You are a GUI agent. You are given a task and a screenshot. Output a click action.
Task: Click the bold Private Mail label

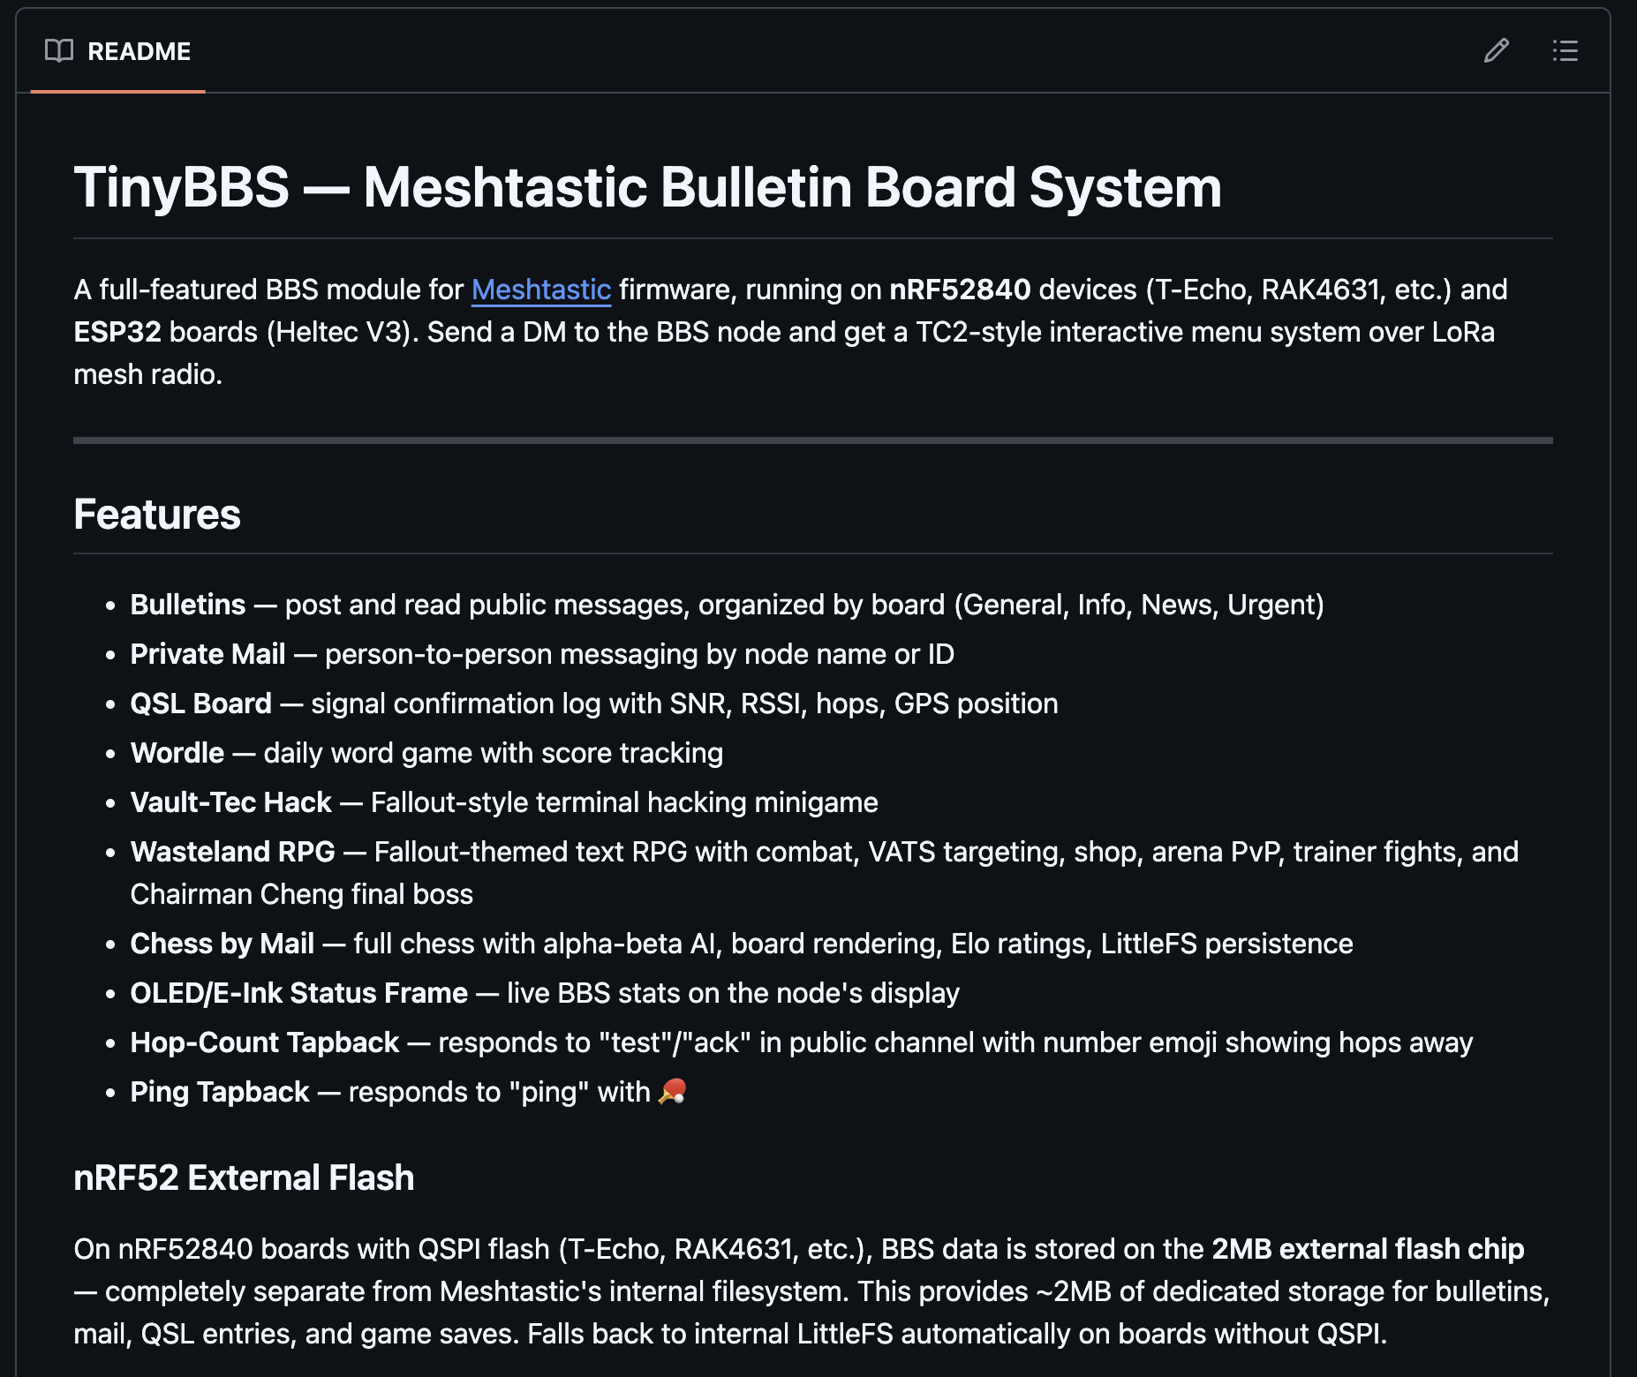207,654
